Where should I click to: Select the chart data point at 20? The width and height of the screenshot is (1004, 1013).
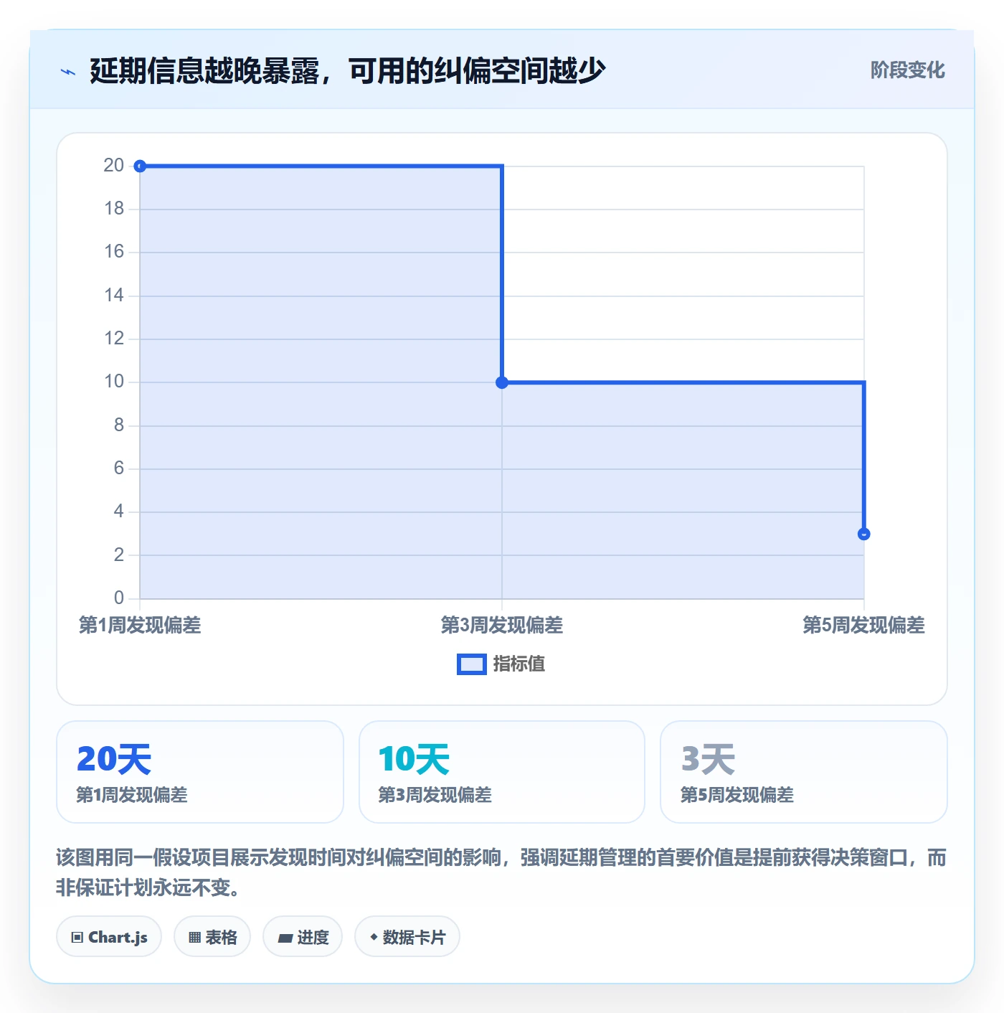141,166
